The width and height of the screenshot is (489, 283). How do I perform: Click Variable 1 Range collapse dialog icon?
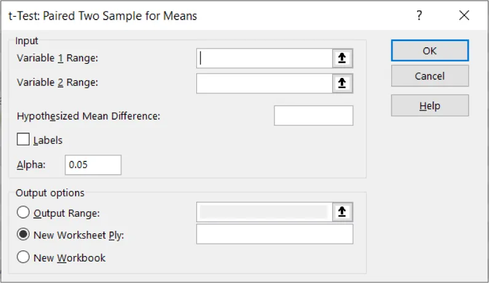coord(343,58)
